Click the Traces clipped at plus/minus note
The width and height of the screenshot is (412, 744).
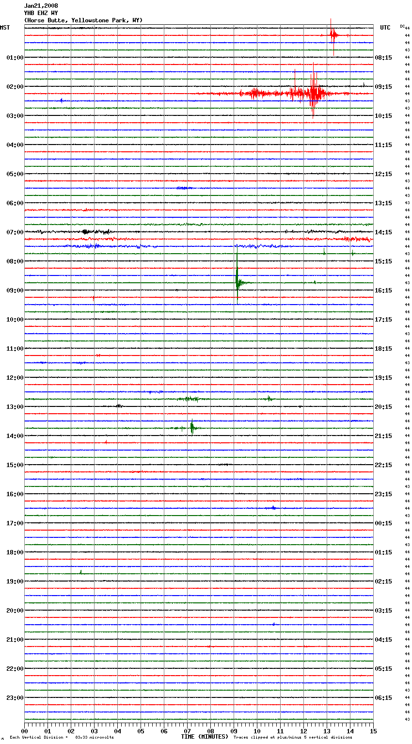pyautogui.click(x=293, y=738)
